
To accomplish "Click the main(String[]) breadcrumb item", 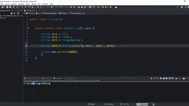I will coord(78,13).
